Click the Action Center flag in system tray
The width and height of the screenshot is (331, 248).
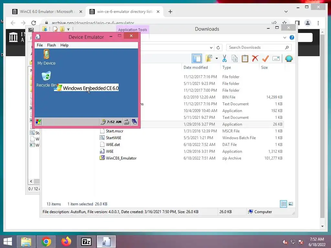tap(301, 242)
